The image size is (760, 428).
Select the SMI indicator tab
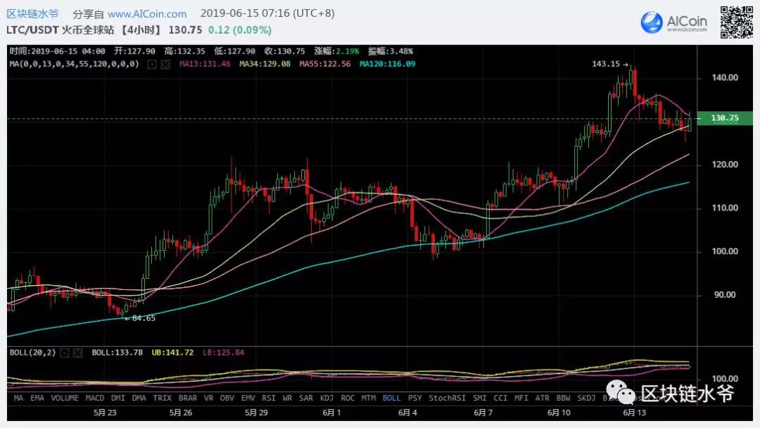click(x=480, y=398)
